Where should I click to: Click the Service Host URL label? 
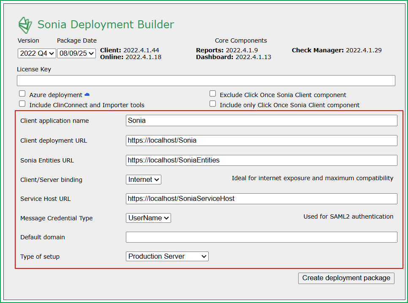pos(46,199)
